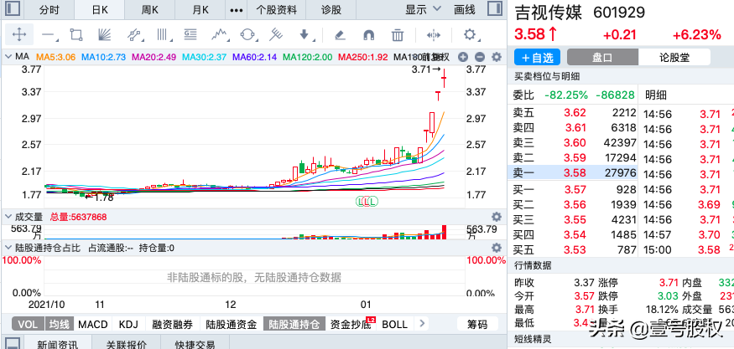The height and width of the screenshot is (349, 734).
Task: Toggle the magnet snap tool
Action: (369, 35)
